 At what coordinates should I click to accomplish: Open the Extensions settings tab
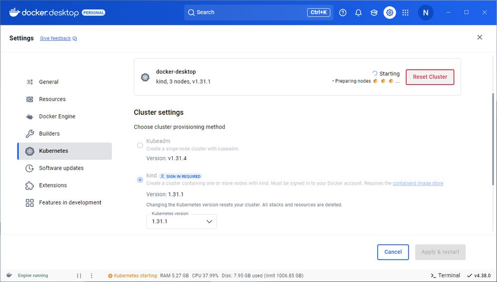point(65,185)
